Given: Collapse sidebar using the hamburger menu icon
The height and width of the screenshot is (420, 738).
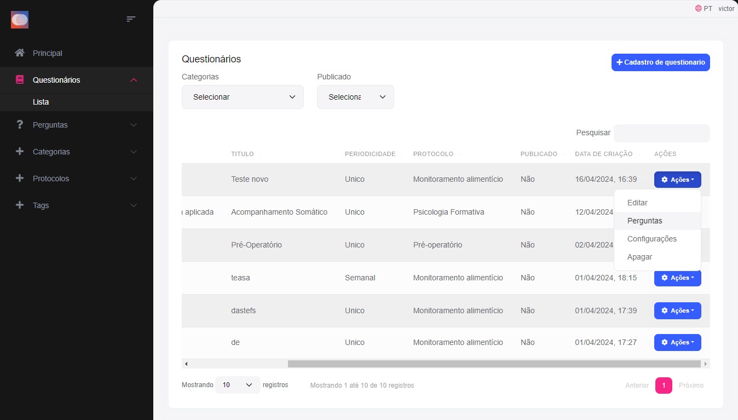Looking at the screenshot, I should (131, 19).
